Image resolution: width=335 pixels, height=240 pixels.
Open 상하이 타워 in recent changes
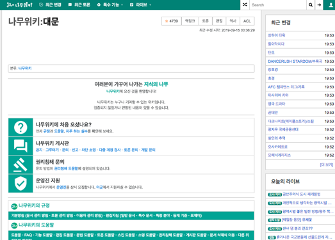click(x=277, y=35)
